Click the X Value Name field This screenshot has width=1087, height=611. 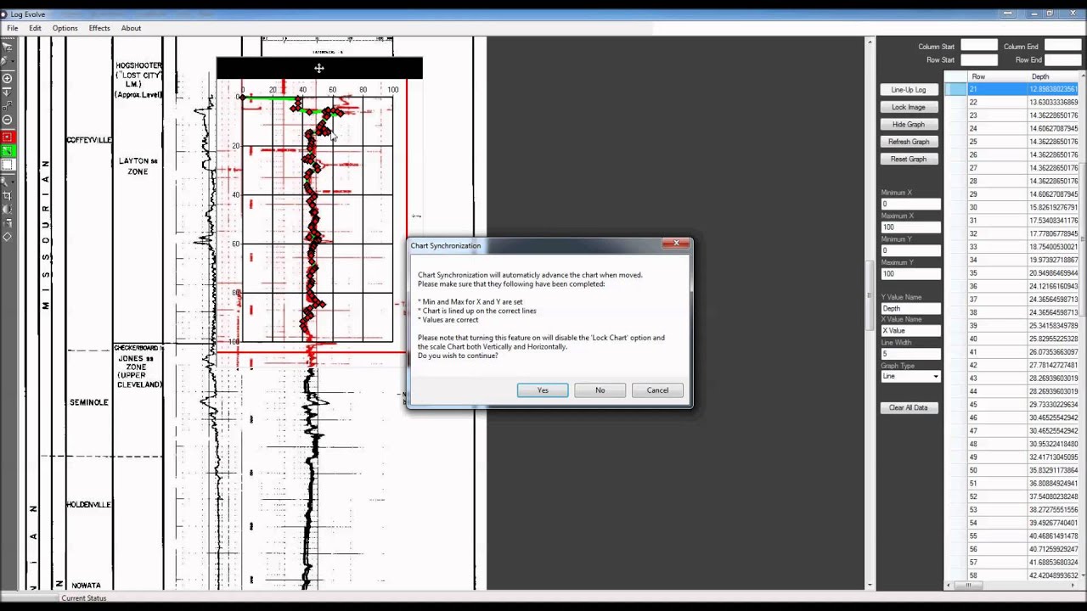[910, 331]
